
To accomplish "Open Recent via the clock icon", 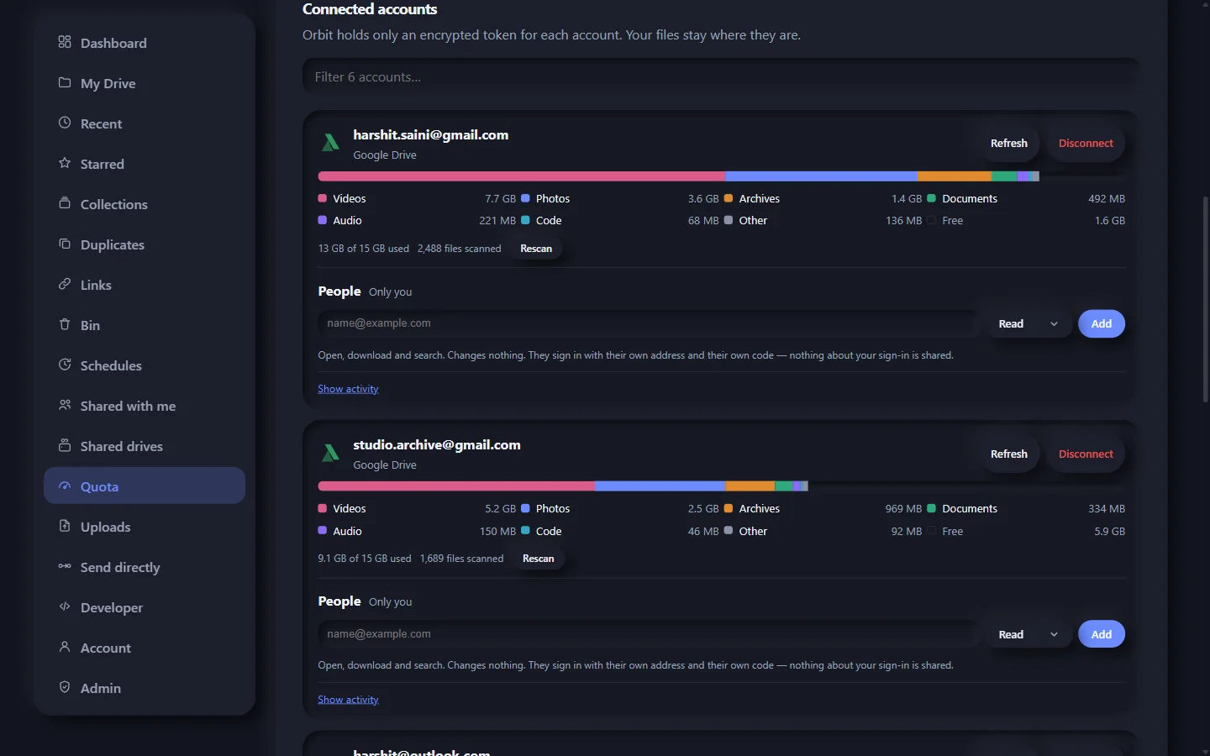I will tap(65, 123).
